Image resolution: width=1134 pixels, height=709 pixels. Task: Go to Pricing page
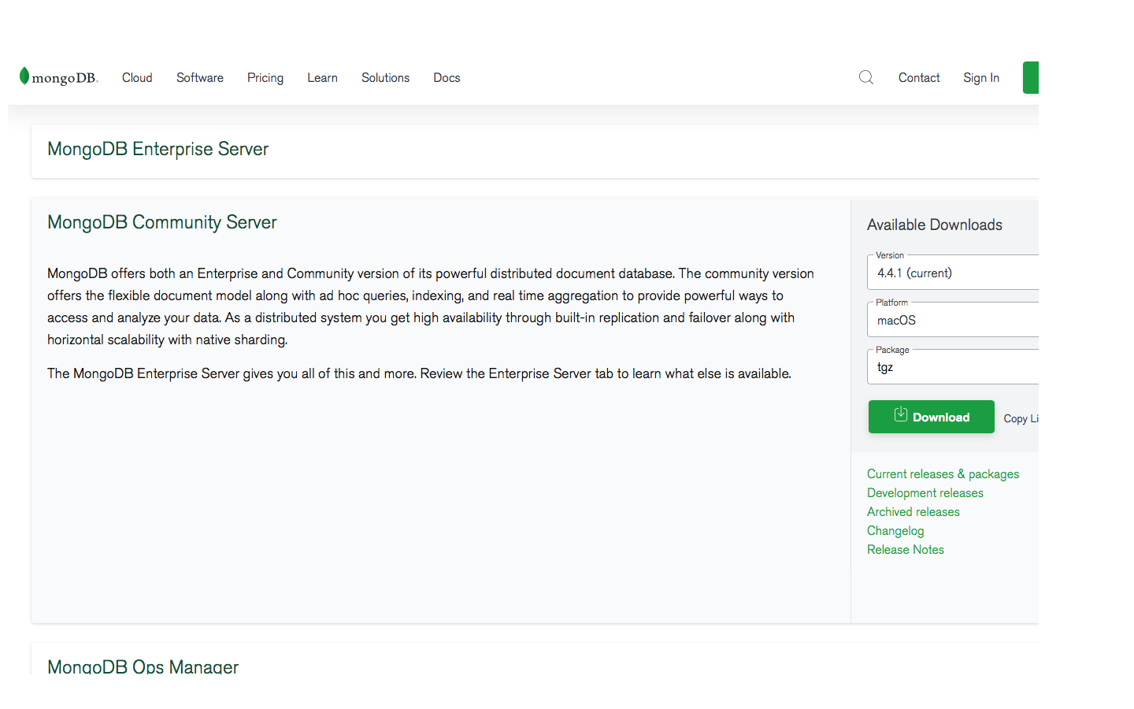pos(265,78)
